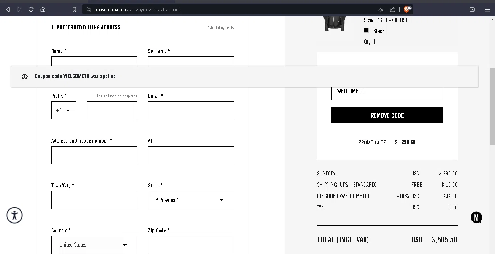Open the accessibility widget
The height and width of the screenshot is (254, 495).
pos(15,215)
